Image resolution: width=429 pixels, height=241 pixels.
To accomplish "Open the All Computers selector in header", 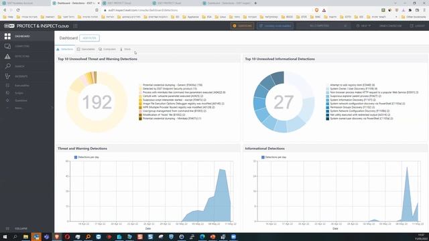I will (x=323, y=26).
